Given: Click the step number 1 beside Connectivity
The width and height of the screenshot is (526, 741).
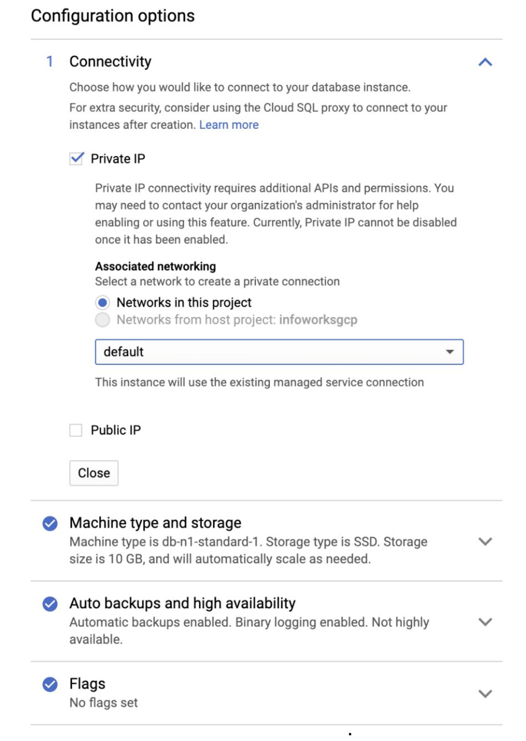Looking at the screenshot, I should tap(49, 62).
